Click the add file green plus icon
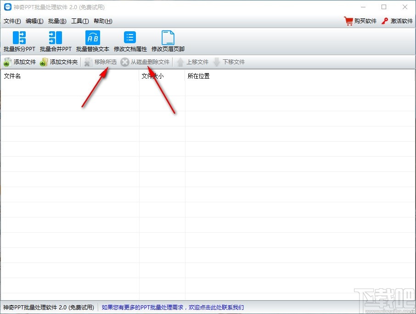416x314 pixels. click(7, 62)
